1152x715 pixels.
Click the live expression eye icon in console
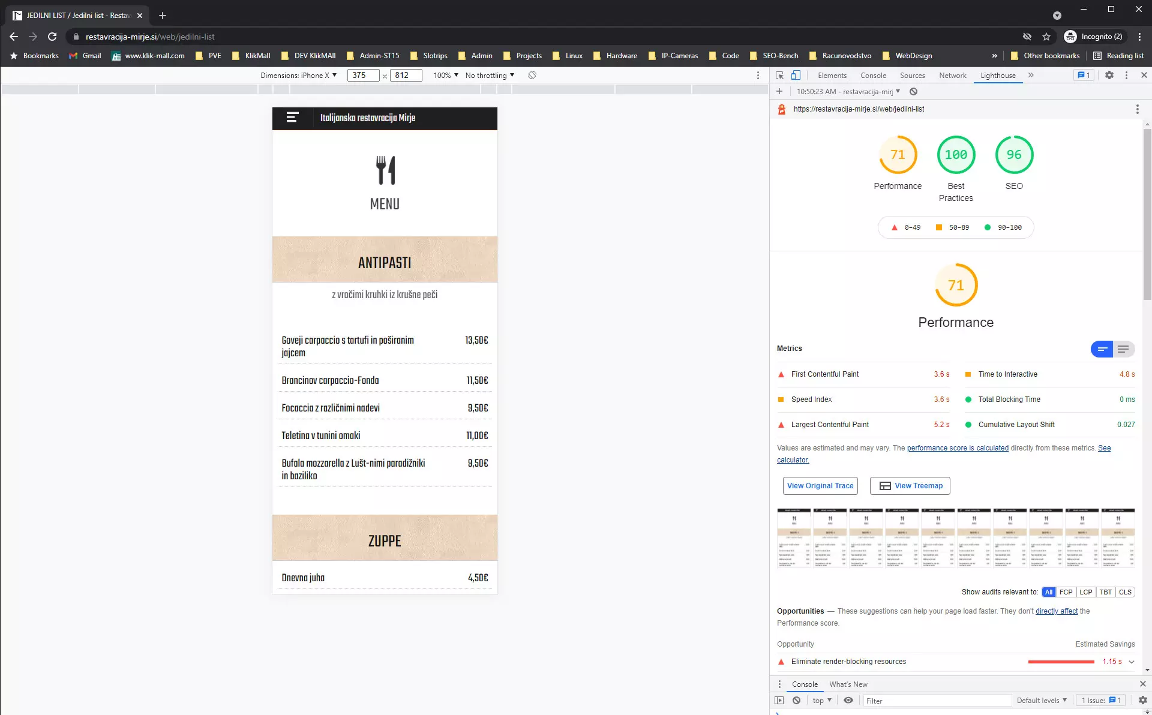click(848, 701)
